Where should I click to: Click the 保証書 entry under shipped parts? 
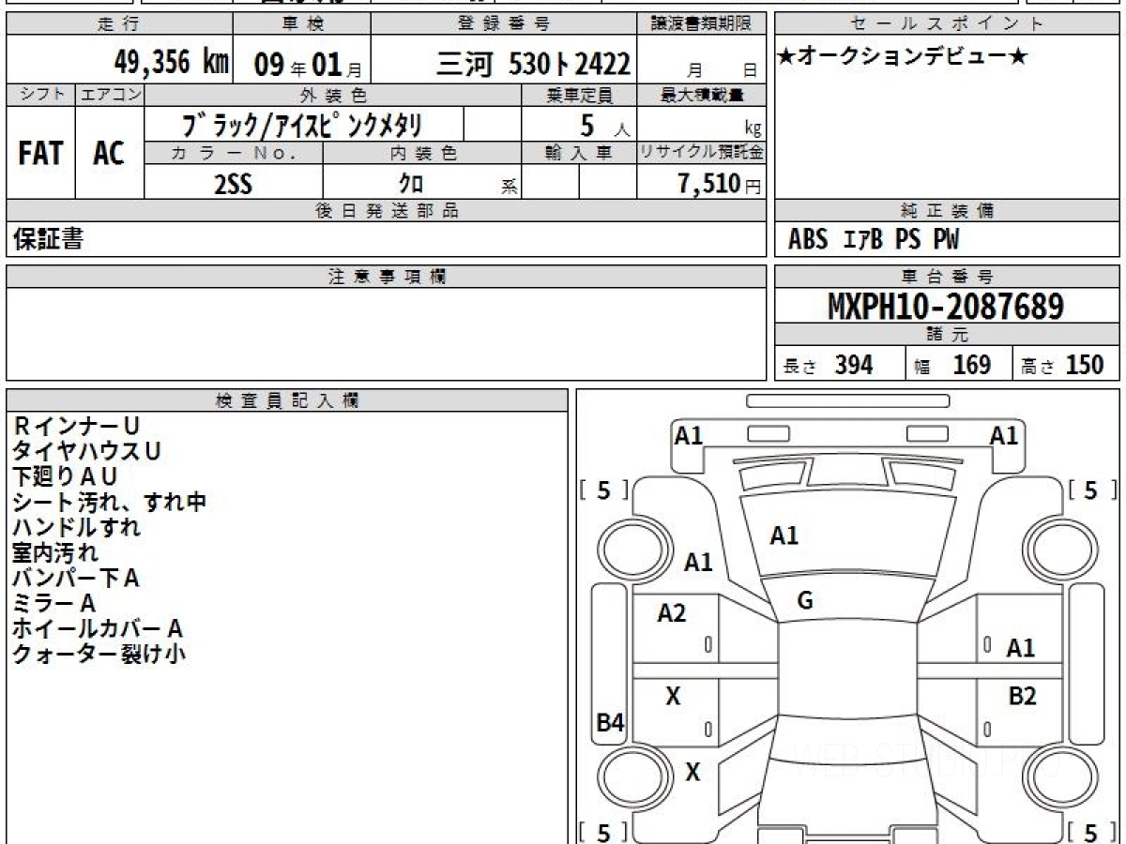click(x=48, y=239)
